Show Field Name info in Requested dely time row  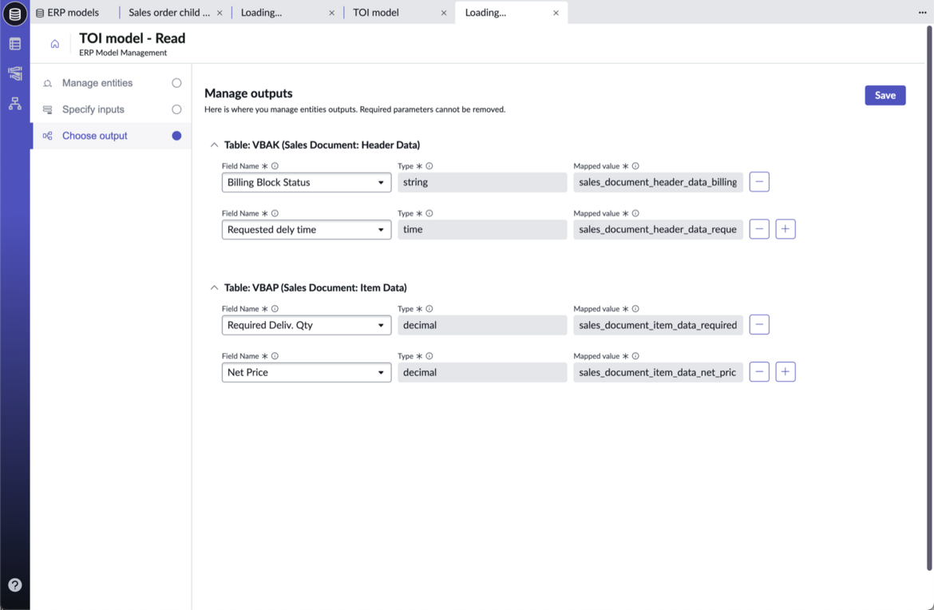pyautogui.click(x=275, y=213)
